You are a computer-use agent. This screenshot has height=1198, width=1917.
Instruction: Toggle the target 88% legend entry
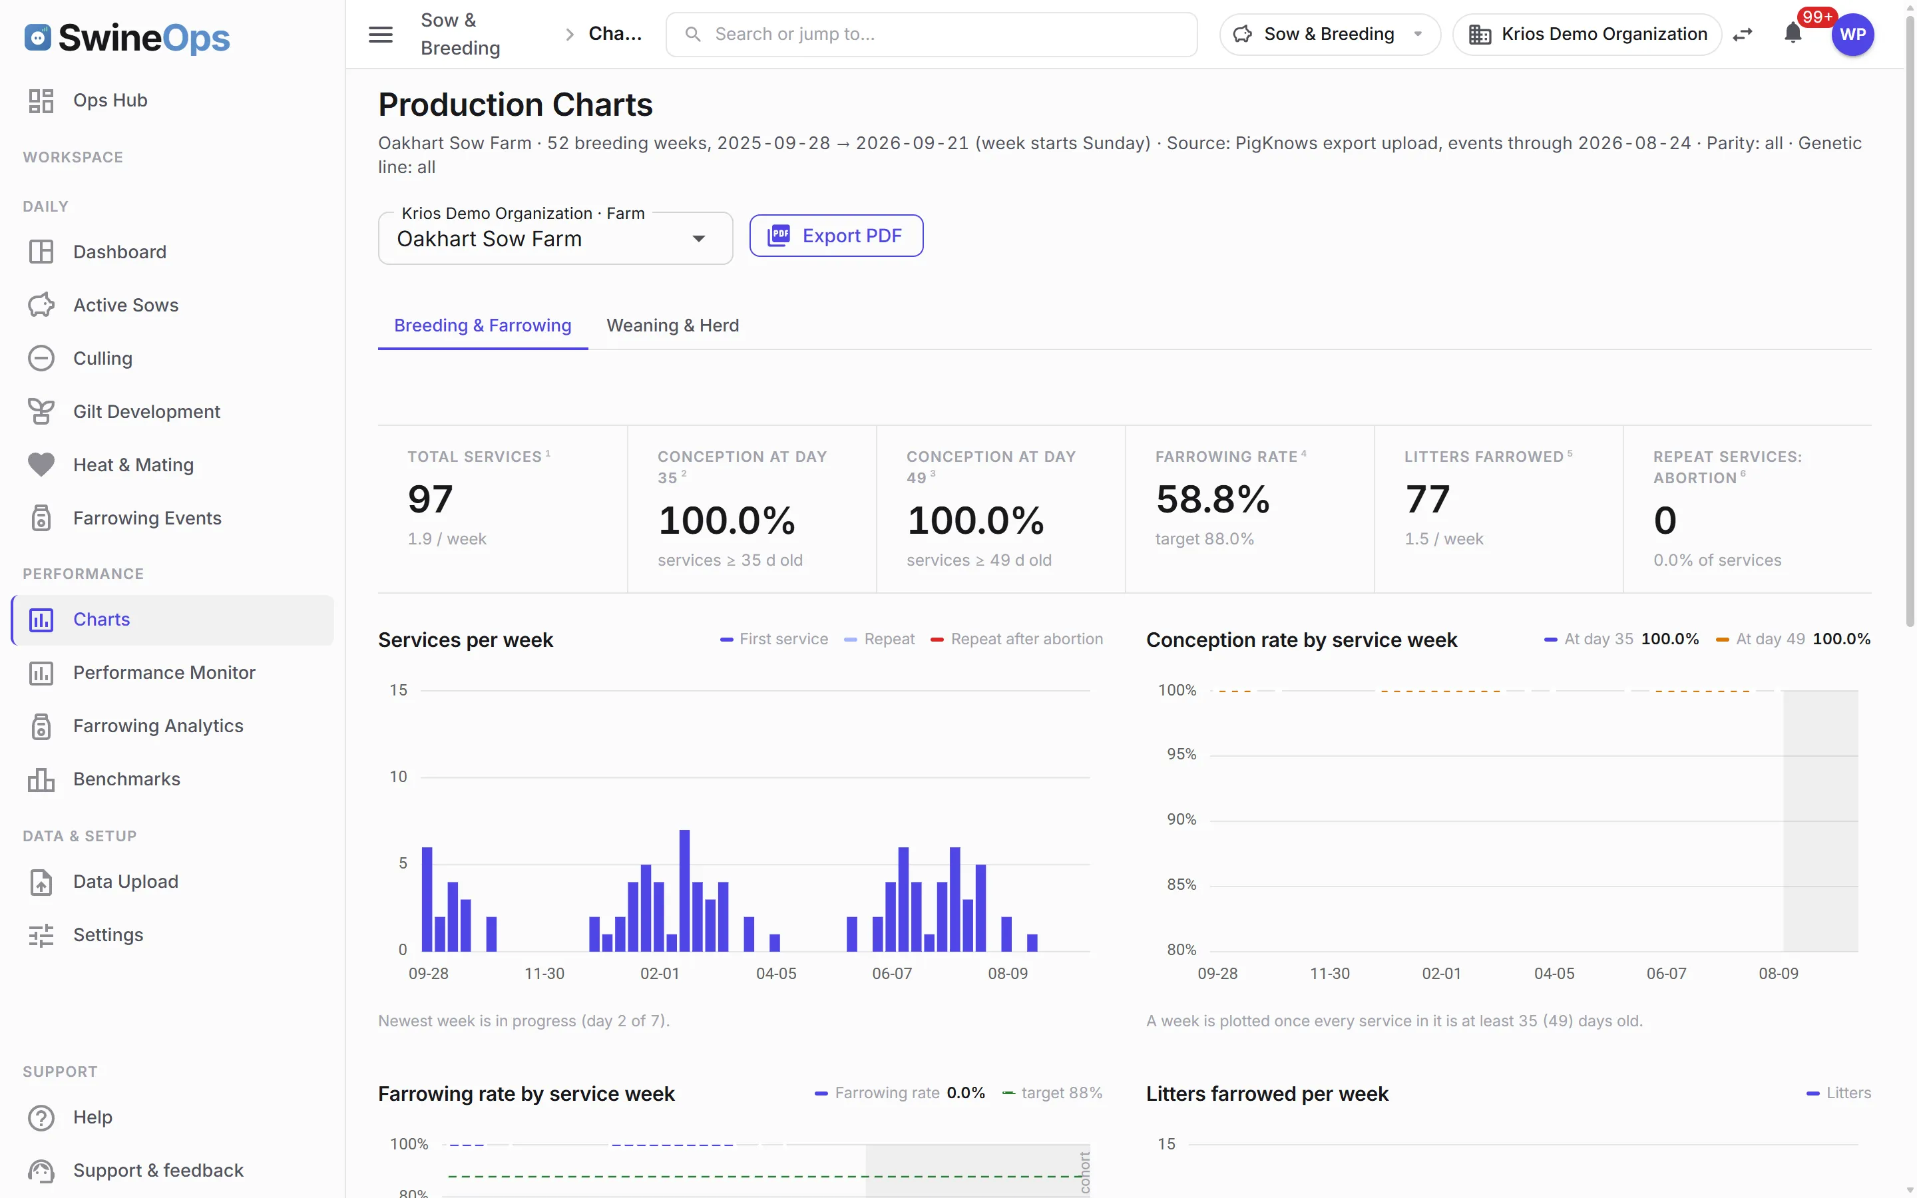click(x=1052, y=1094)
